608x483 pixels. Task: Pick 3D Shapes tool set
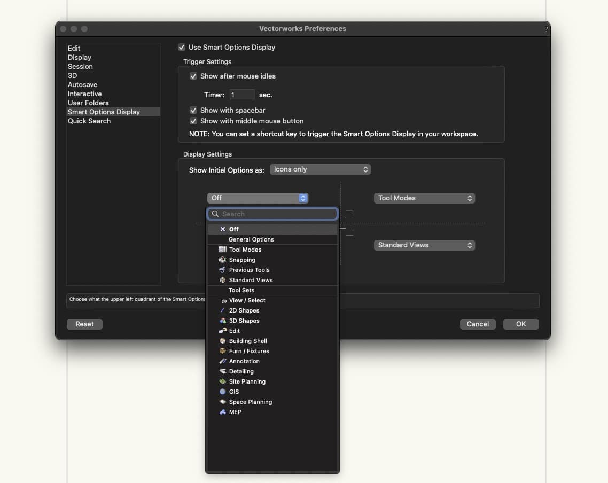pyautogui.click(x=272, y=321)
